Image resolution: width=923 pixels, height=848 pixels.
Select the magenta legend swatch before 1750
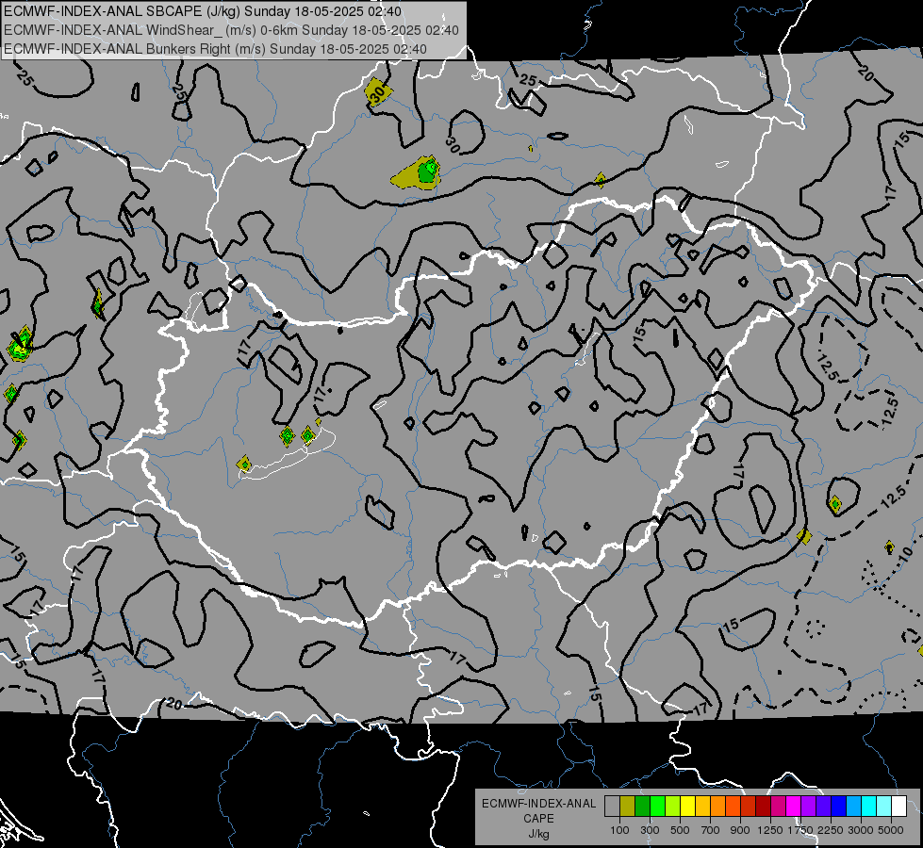point(794,806)
